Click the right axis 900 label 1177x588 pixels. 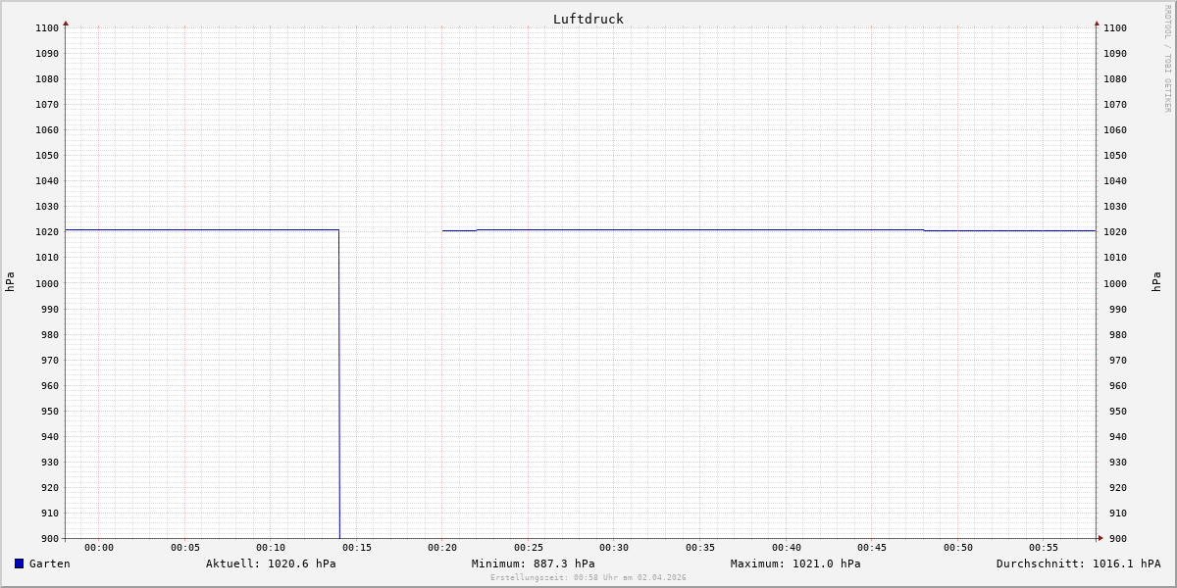click(1115, 538)
